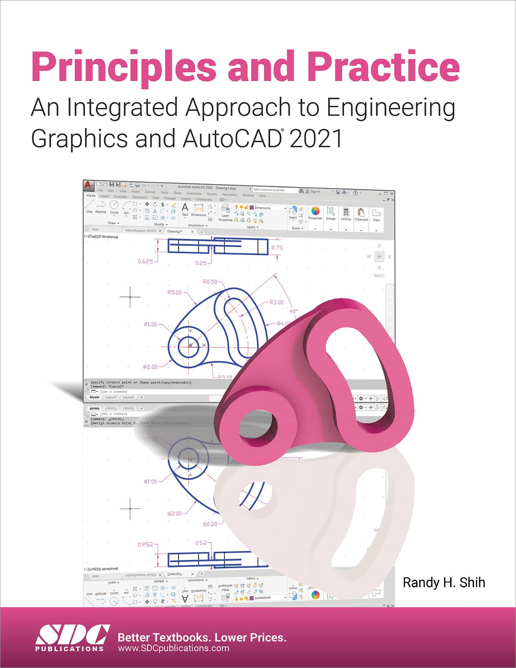Open the Tools menu
The height and width of the screenshot is (668, 516).
[x=164, y=193]
